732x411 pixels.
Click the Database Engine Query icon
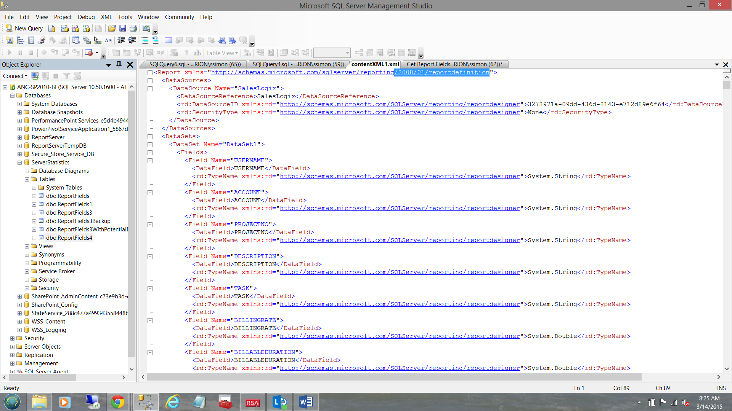(52, 29)
